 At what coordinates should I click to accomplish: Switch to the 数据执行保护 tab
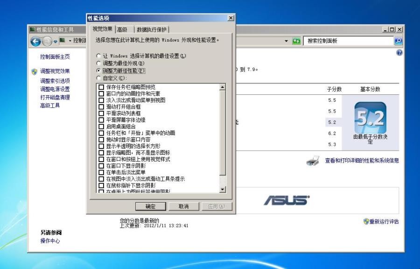pos(152,29)
